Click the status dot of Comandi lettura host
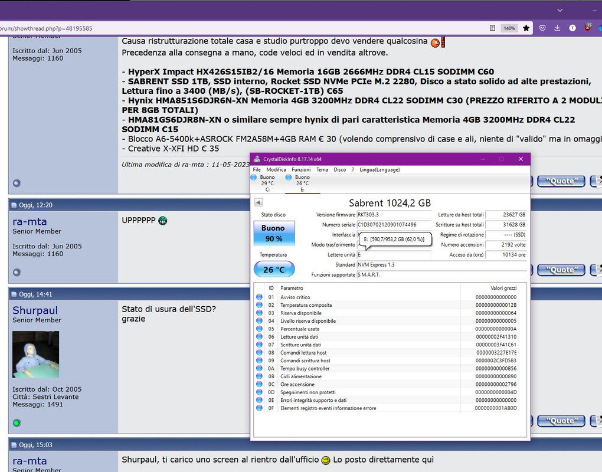Screen dimensions: 602x472 (x=260, y=353)
